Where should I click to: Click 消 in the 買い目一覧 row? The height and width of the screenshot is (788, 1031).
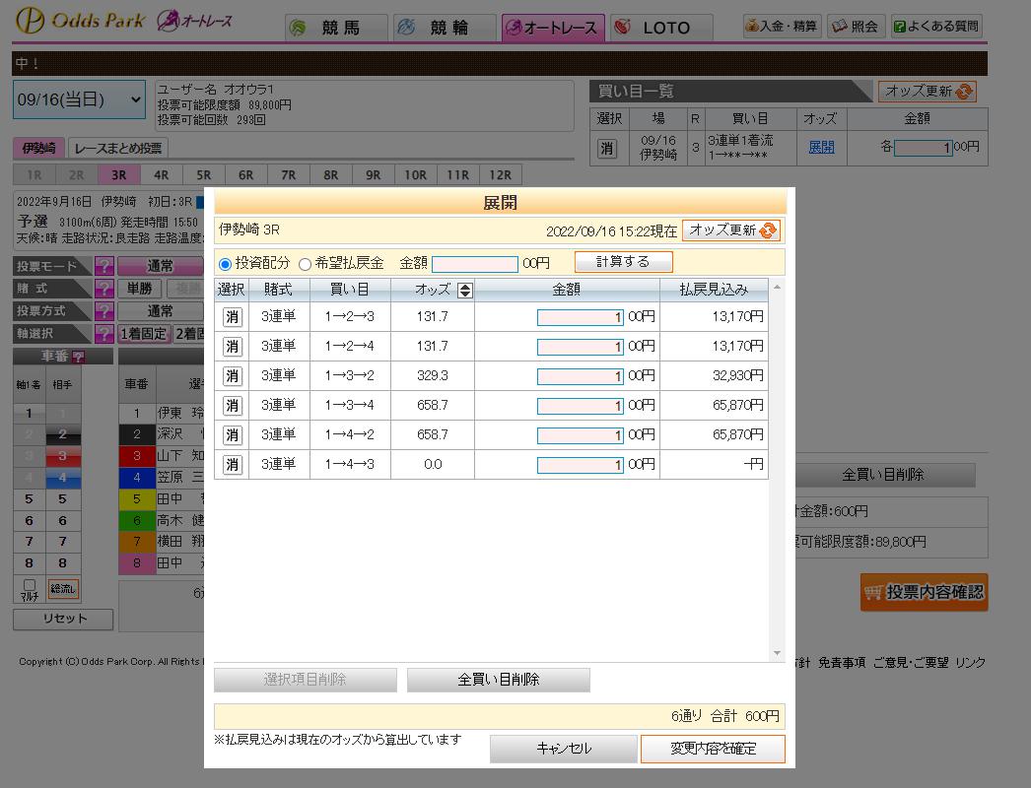(x=607, y=148)
